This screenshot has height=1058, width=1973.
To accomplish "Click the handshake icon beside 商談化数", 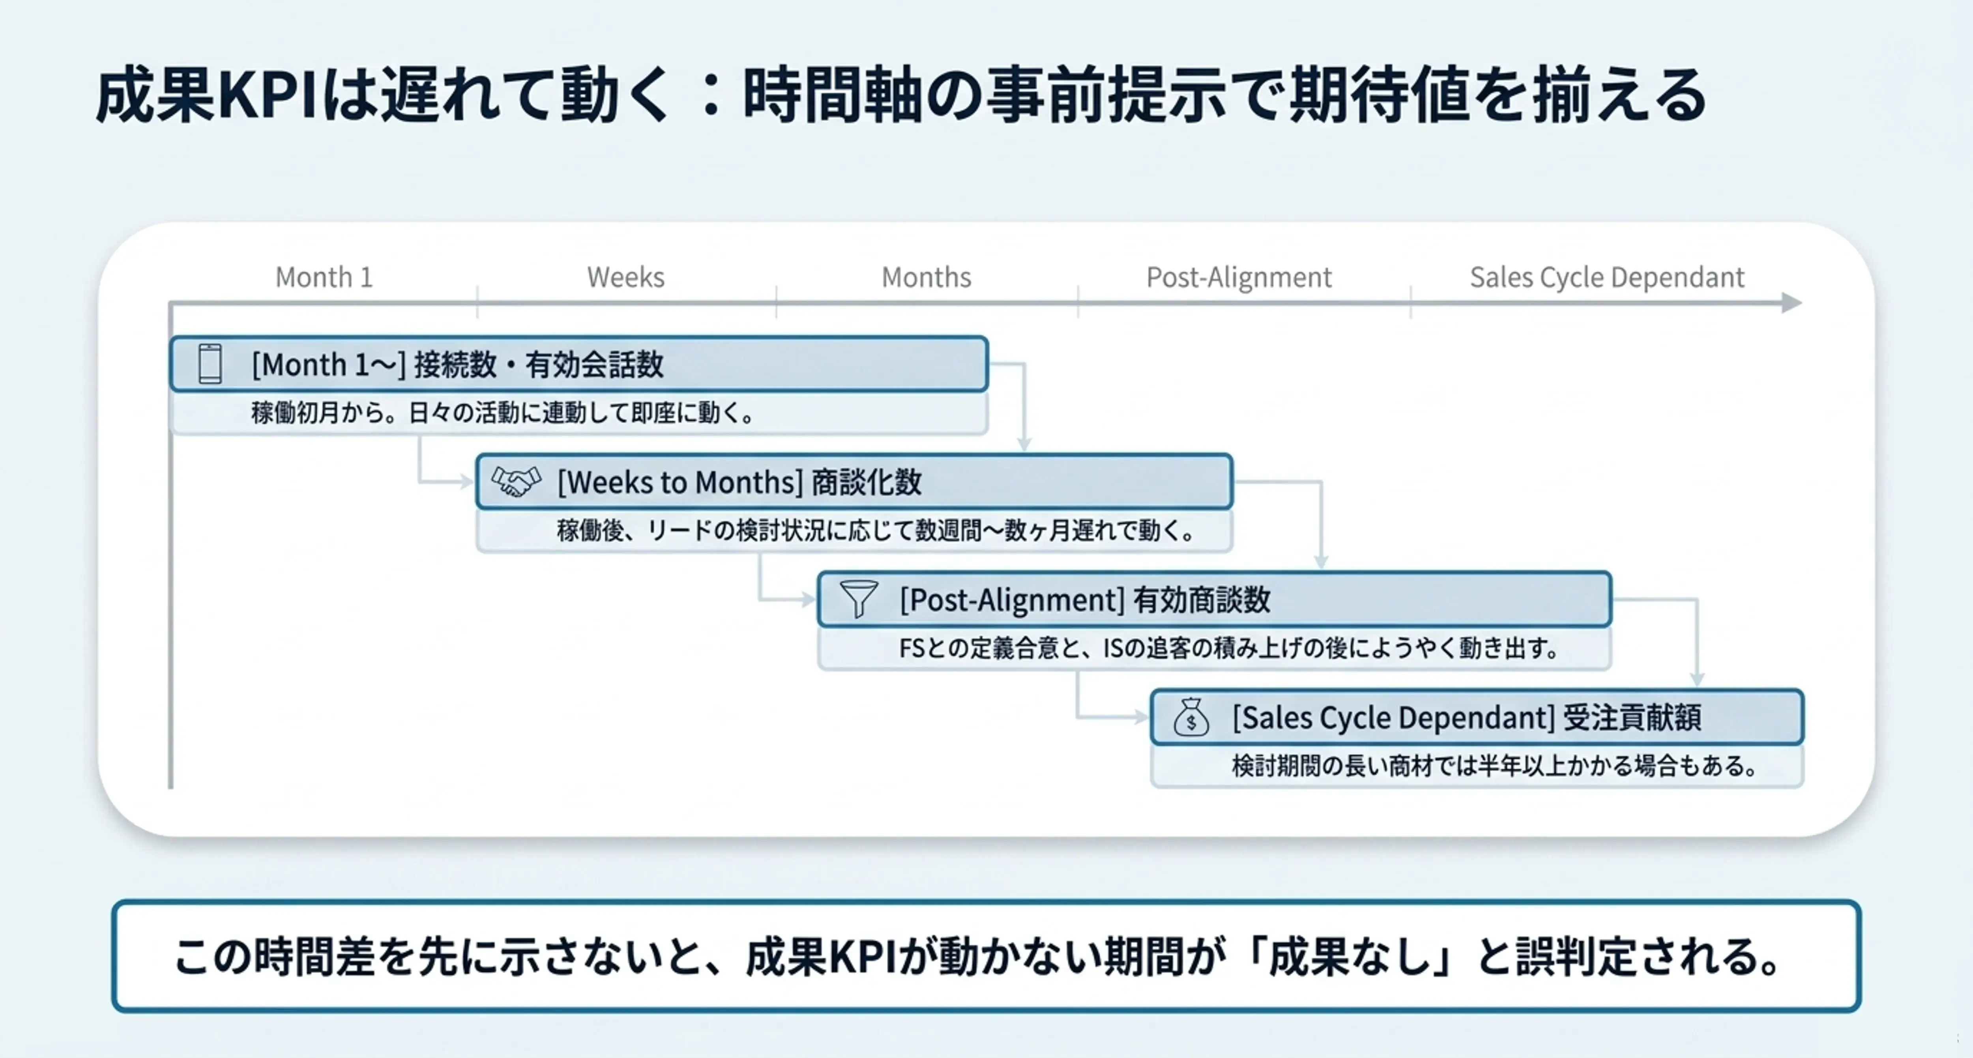I will point(515,482).
